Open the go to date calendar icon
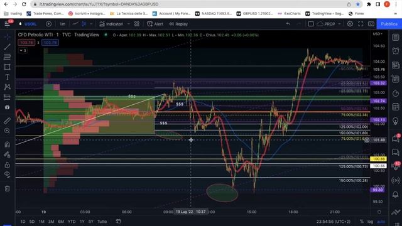Viewport: 402px width, 226px height. coord(118,221)
